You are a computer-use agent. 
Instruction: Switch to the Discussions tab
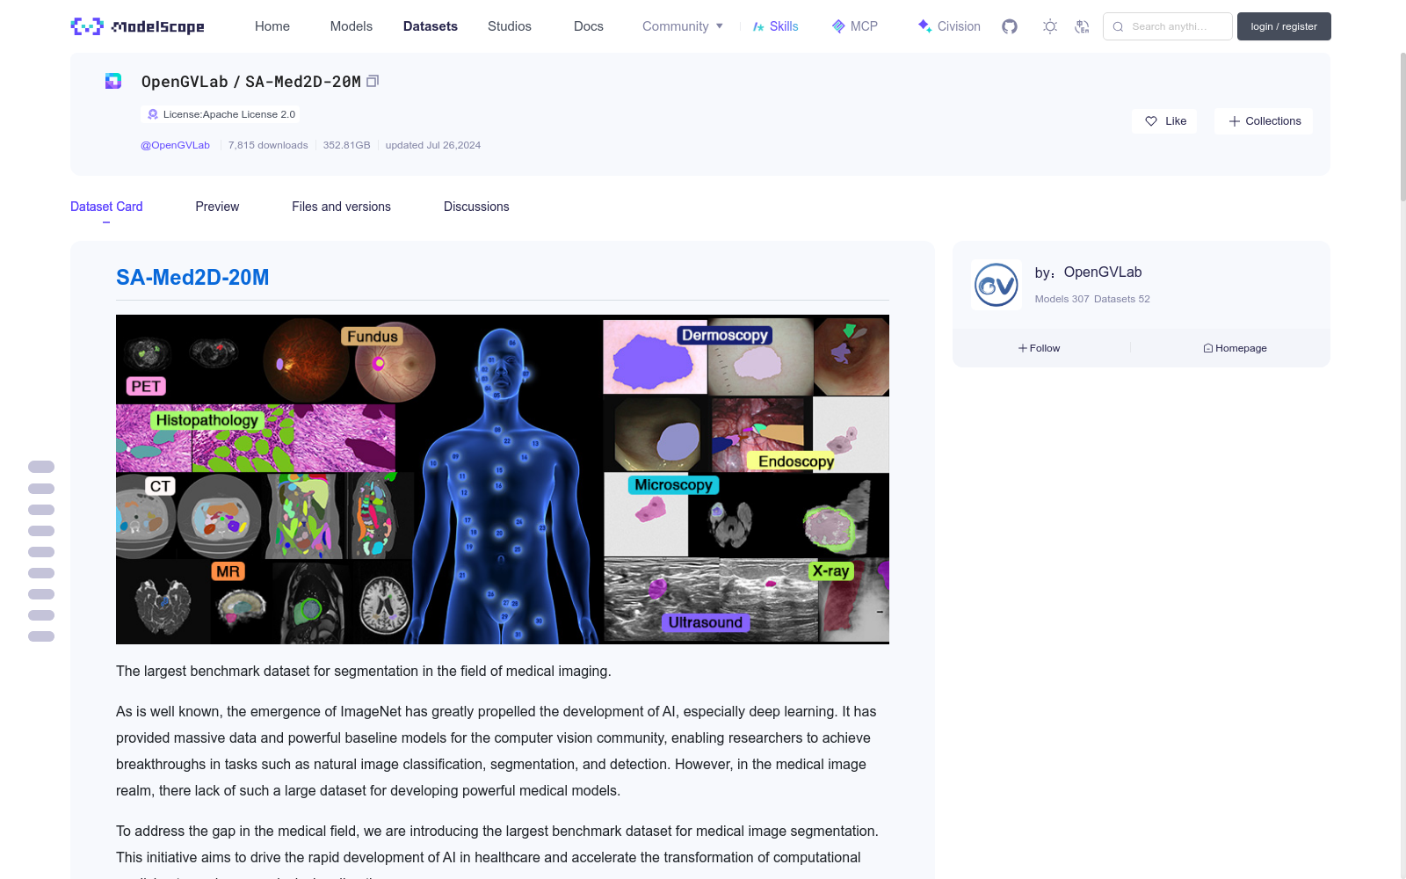tap(476, 207)
